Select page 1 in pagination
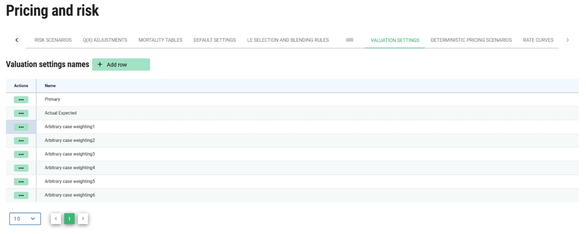Screen dimensions: 586x234 click(69, 219)
